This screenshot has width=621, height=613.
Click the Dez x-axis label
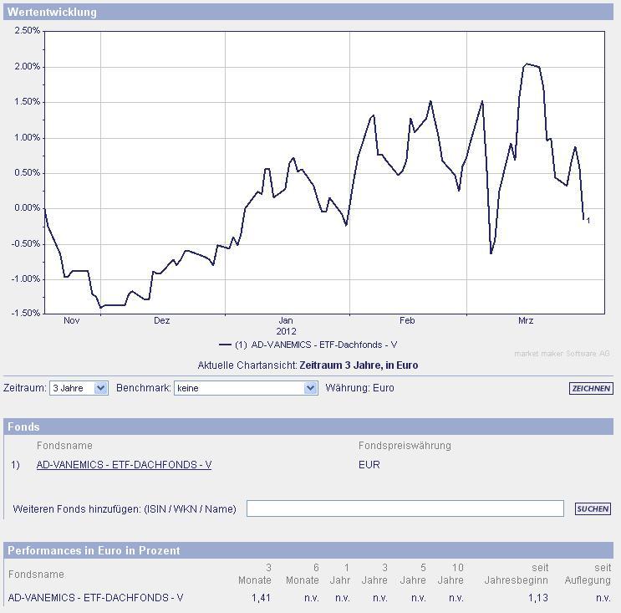161,320
